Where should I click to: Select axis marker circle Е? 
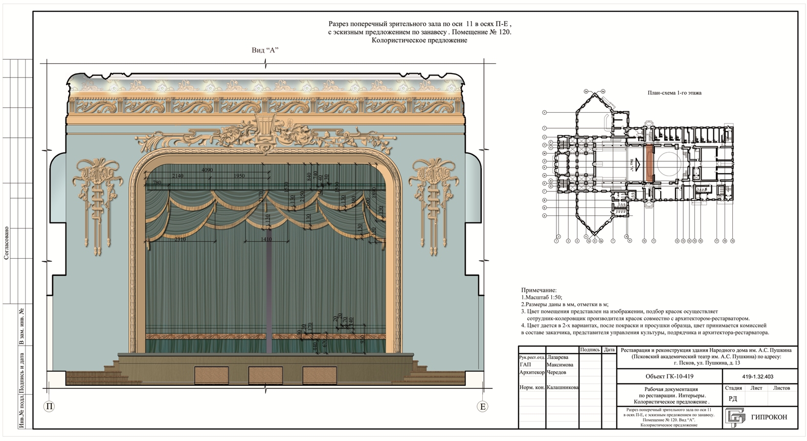click(x=482, y=406)
